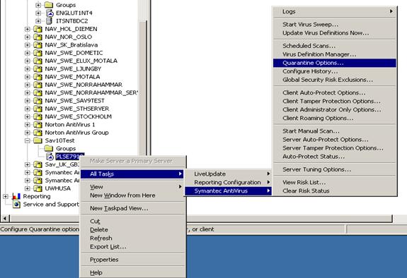
Task: Click the ITSNTBDC2 server icon
Action: click(49, 21)
